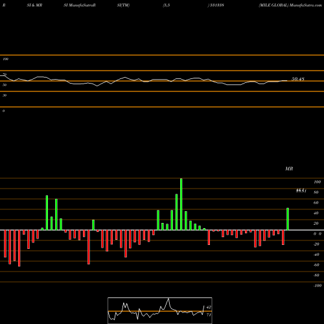Click the stock code 531338 in the header
The width and height of the screenshot is (324, 324).
[216, 5]
